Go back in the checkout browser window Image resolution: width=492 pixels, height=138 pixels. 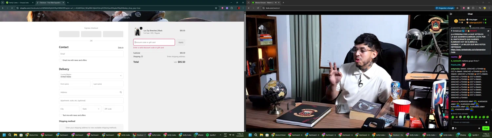(3, 8)
